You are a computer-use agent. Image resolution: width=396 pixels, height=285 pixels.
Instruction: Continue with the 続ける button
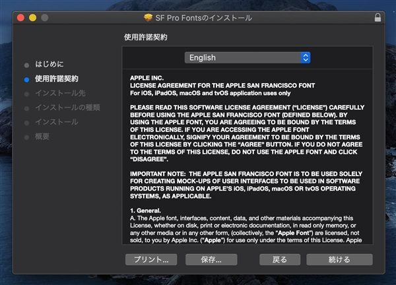(x=339, y=259)
